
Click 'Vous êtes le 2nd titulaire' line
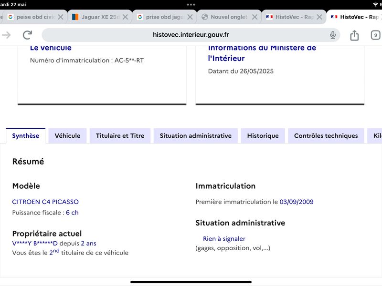(x=70, y=252)
